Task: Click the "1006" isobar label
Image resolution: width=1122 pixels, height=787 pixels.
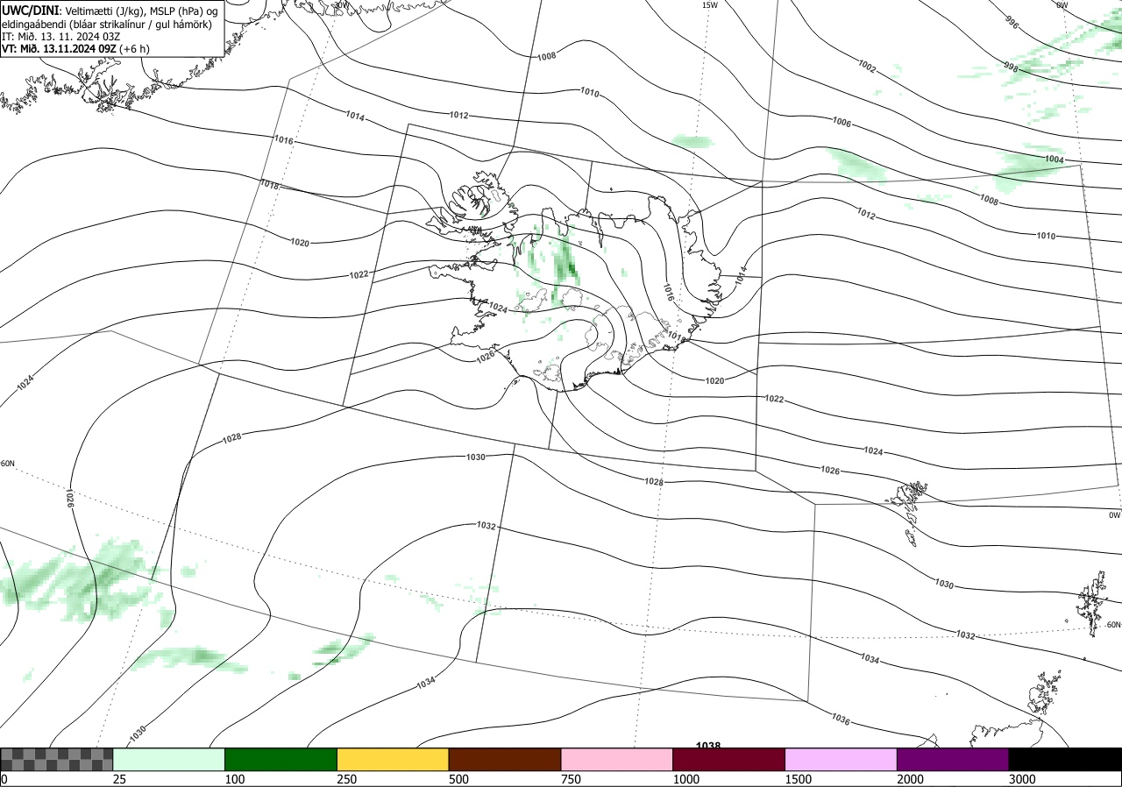Action: [x=841, y=122]
